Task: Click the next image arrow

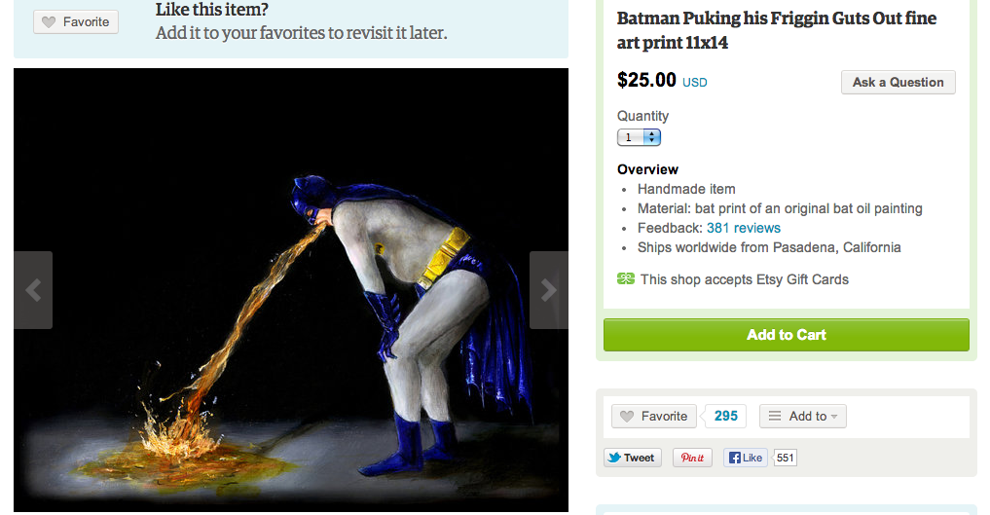Action: coord(549,290)
